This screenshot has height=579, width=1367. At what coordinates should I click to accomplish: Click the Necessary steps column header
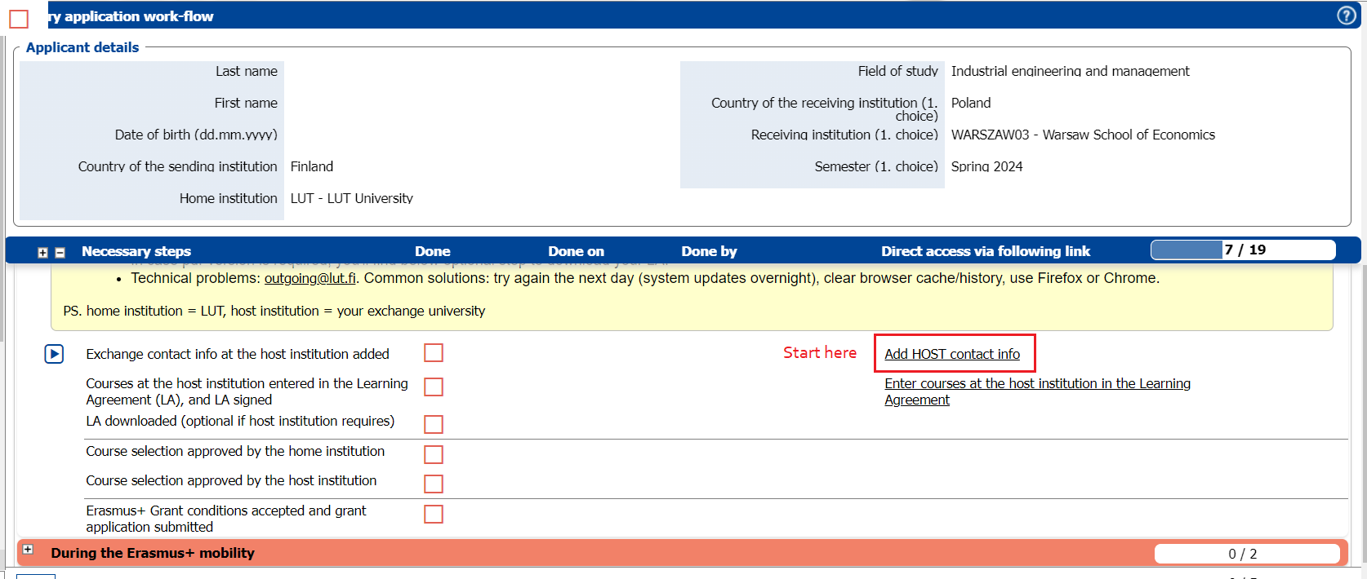(136, 251)
